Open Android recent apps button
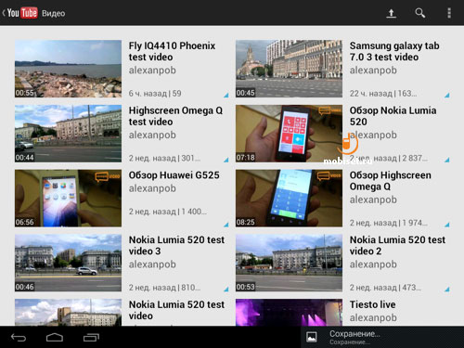 click(91, 338)
